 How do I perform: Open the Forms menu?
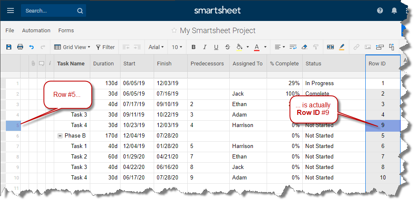tap(66, 31)
